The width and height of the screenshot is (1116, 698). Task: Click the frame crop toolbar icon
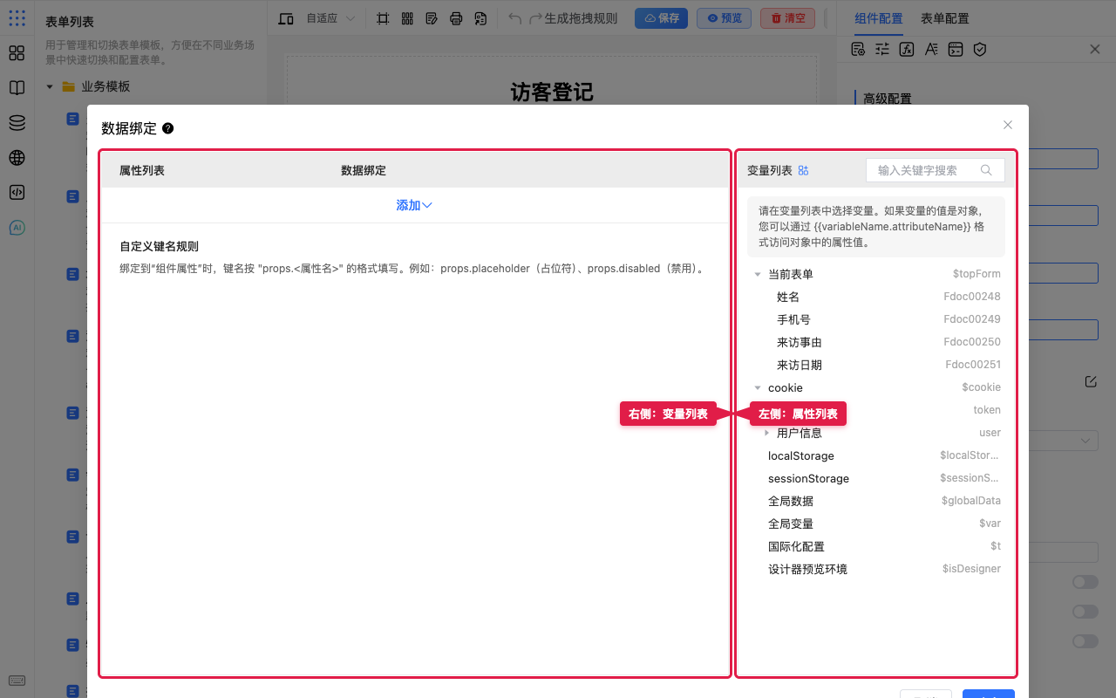(383, 18)
